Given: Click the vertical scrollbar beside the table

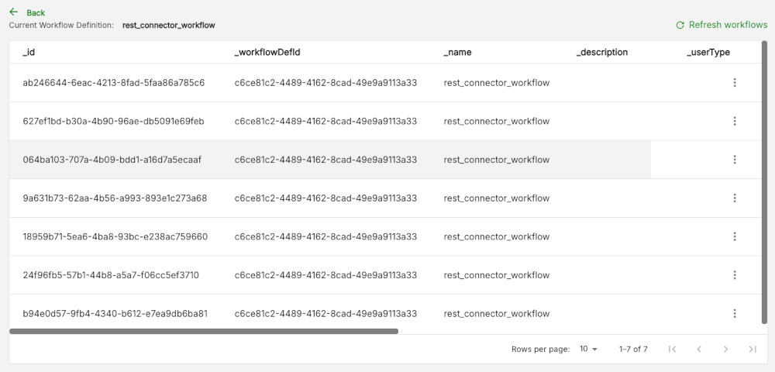Looking at the screenshot, I should 765,182.
